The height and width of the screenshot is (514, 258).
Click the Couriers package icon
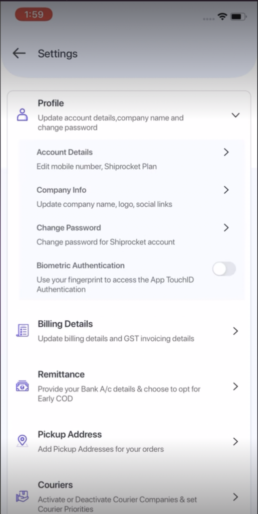[22, 496]
